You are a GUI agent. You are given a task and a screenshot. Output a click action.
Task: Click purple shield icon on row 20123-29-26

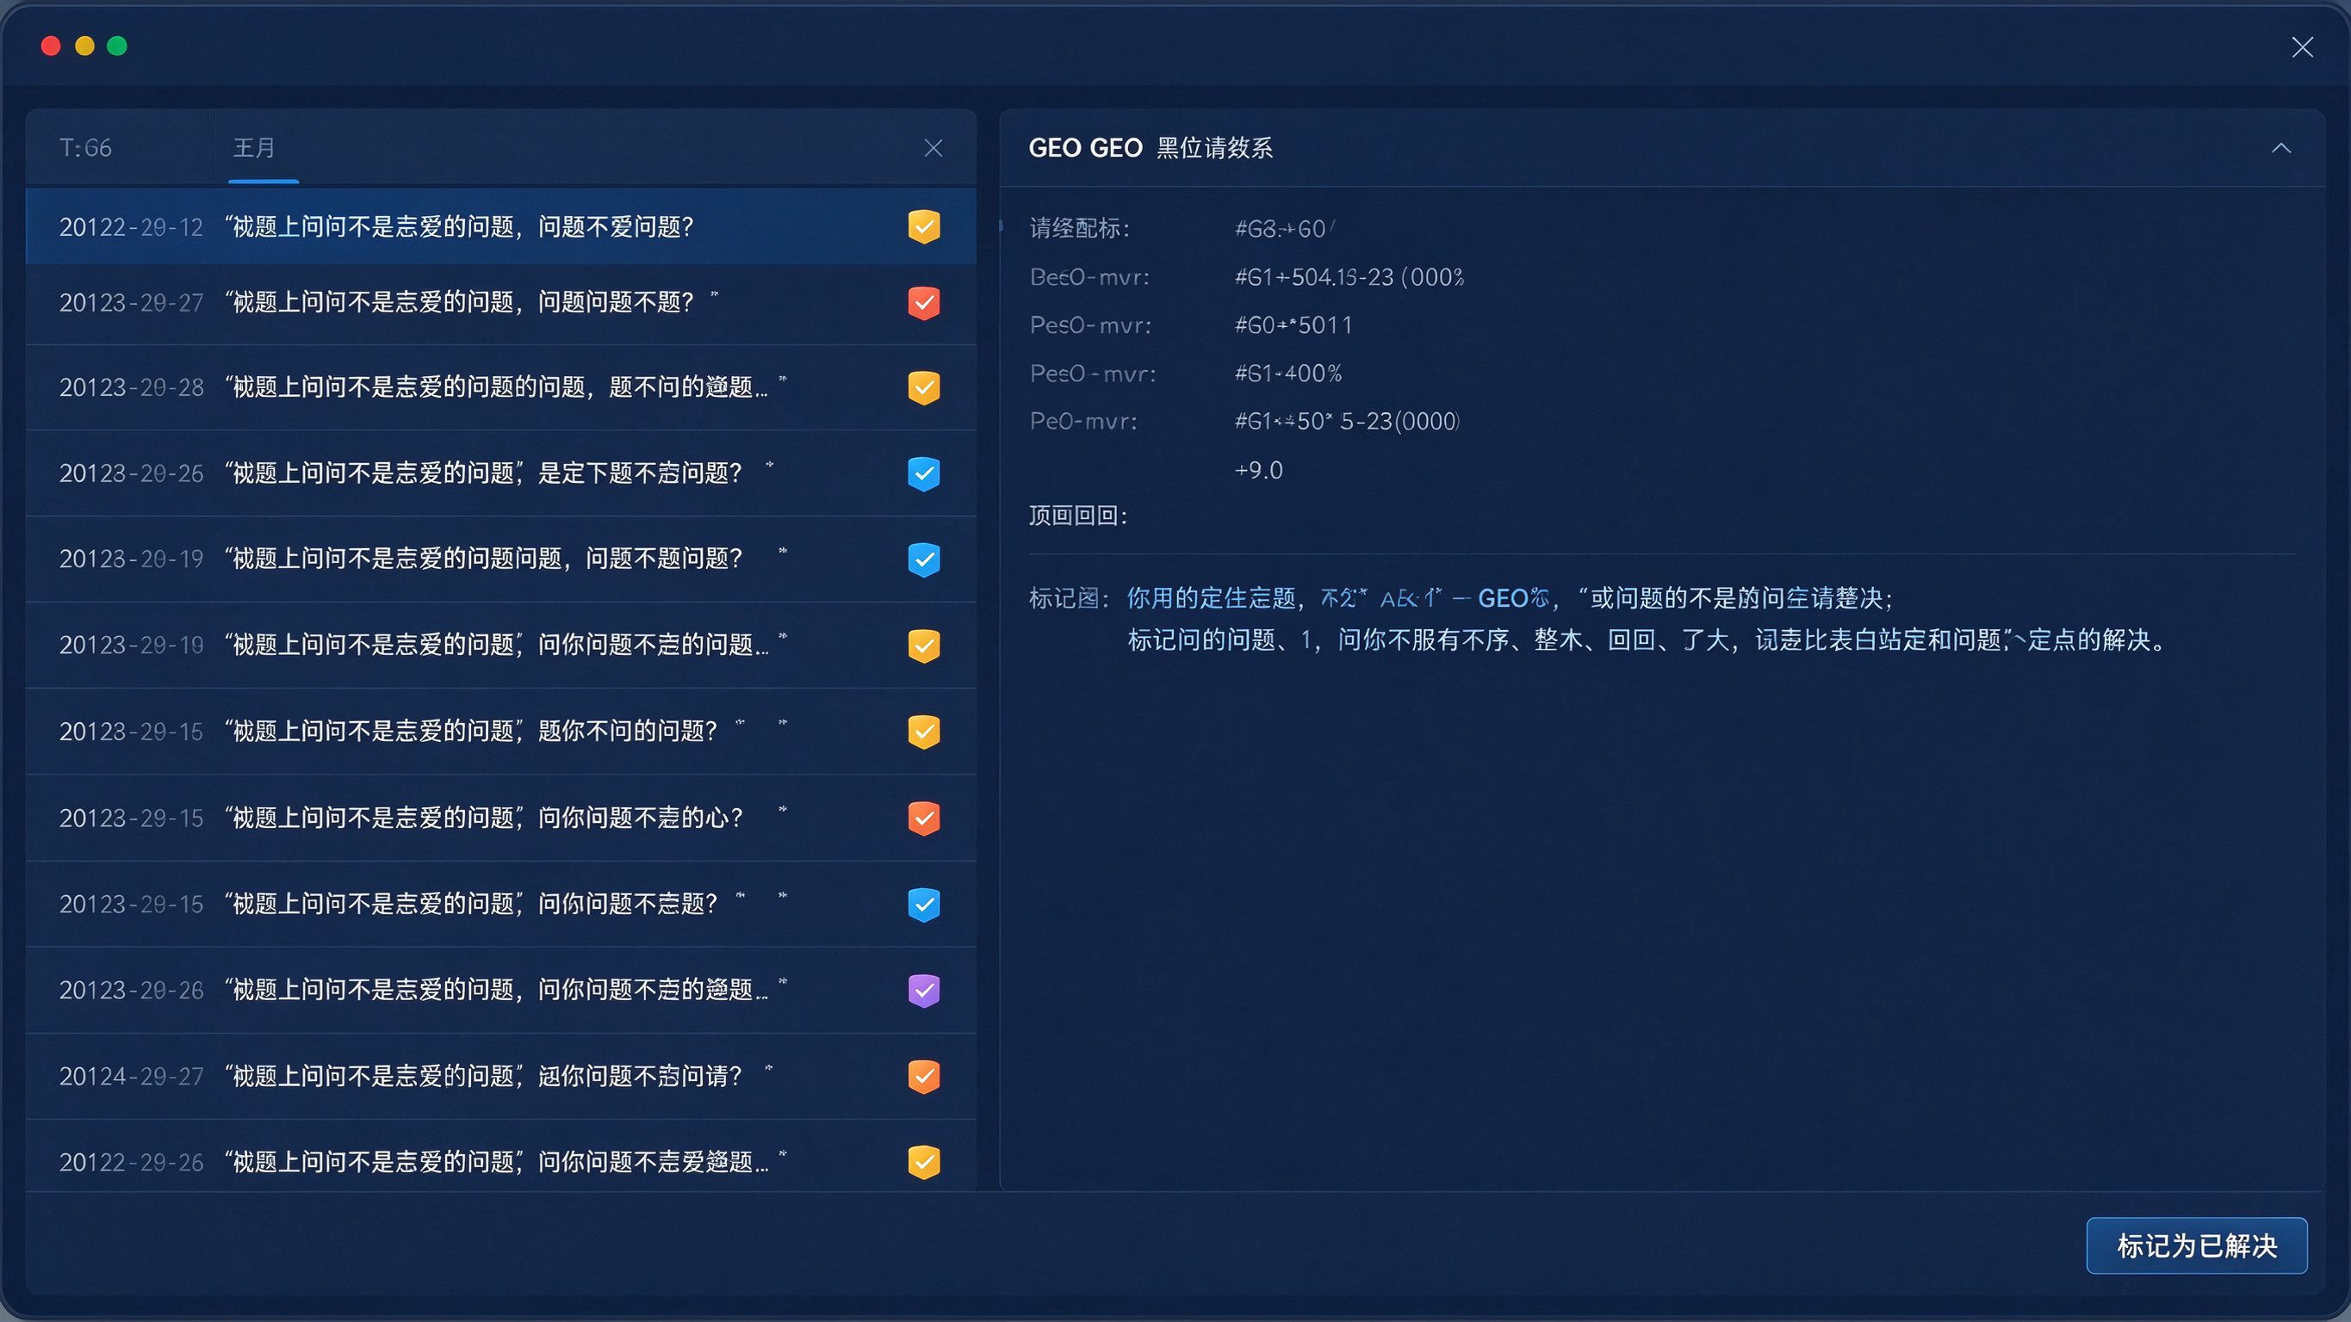tap(923, 990)
